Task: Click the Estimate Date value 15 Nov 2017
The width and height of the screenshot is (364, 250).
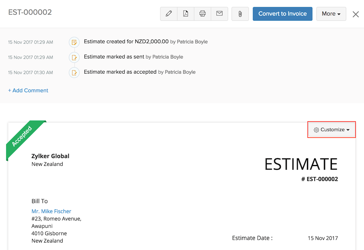Action: (323, 238)
